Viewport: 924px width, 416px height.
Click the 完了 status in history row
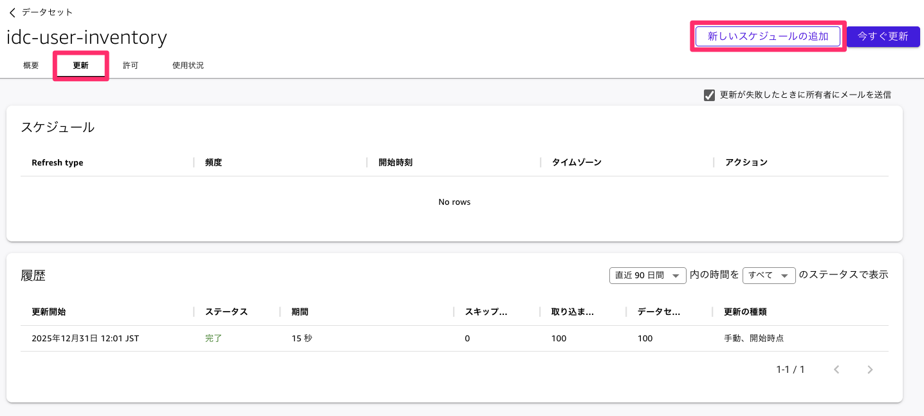(x=214, y=337)
